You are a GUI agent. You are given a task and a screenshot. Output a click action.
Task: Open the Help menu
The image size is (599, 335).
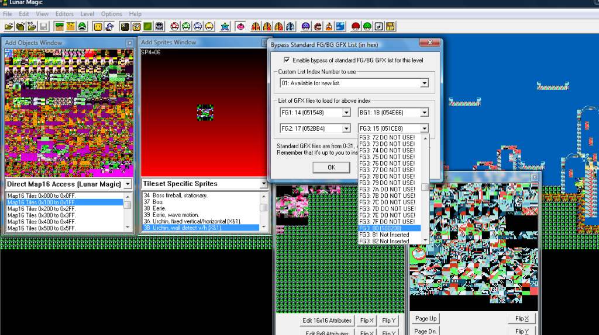tap(135, 14)
